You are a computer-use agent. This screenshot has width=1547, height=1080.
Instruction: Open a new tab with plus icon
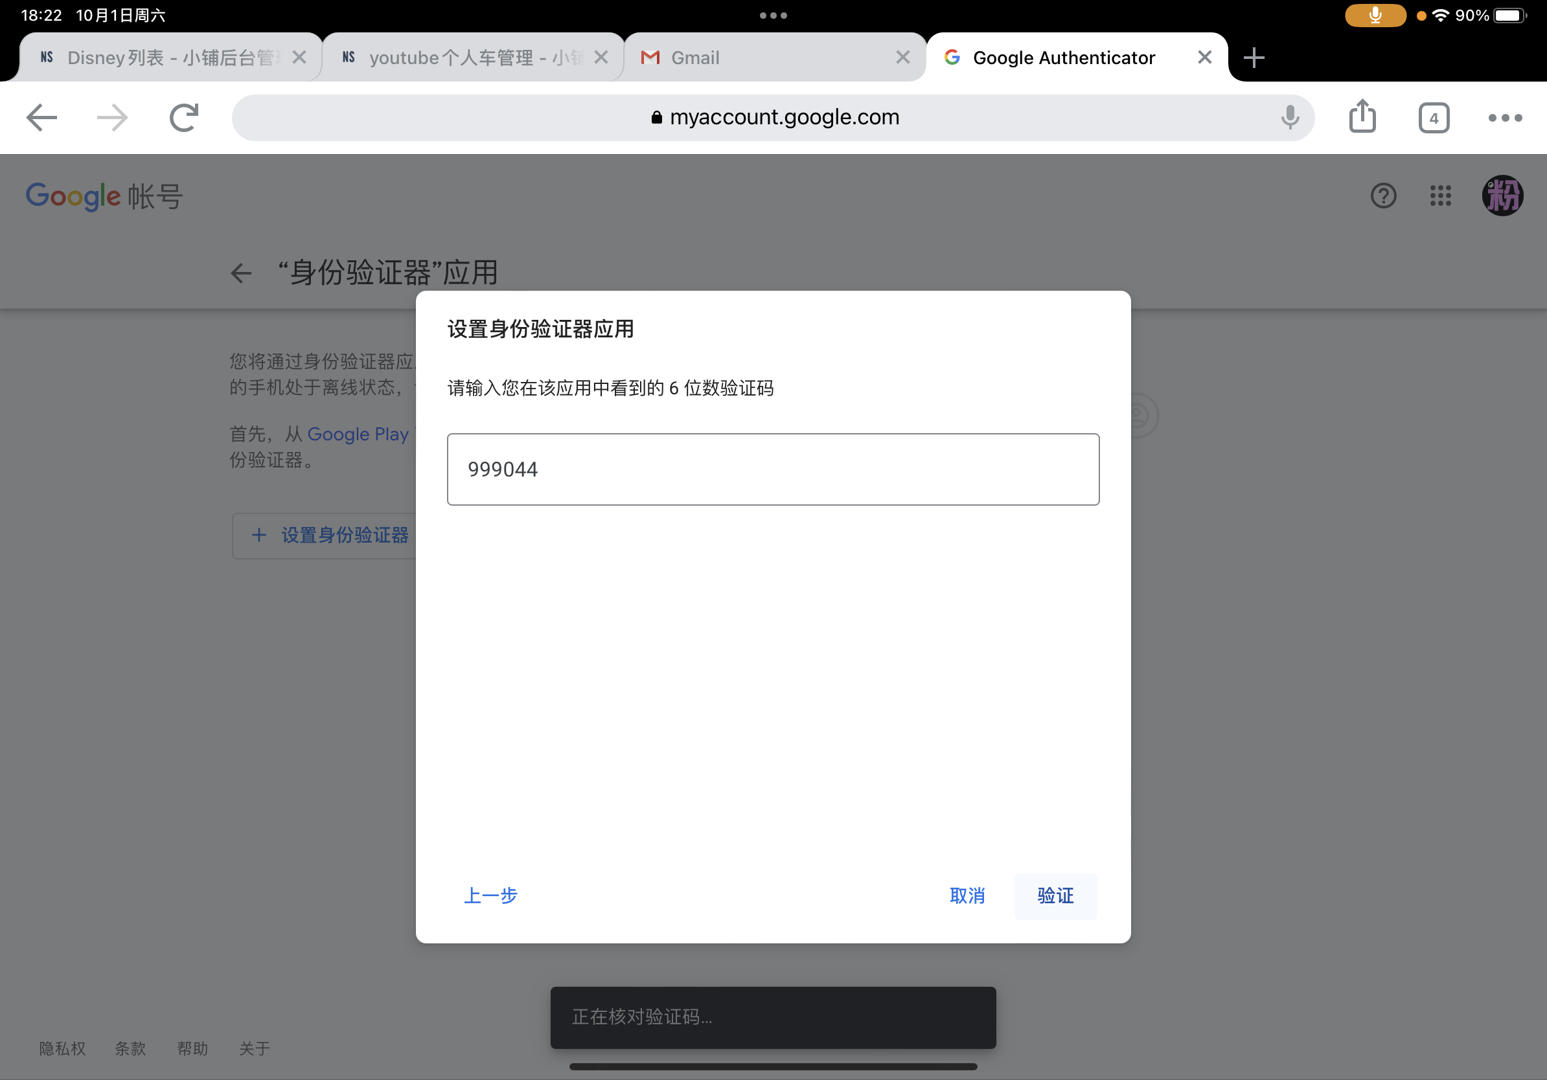click(x=1254, y=58)
